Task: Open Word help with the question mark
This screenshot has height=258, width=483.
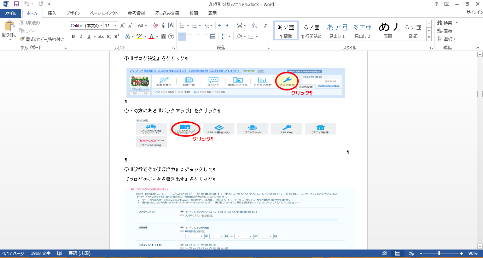Action: pyautogui.click(x=436, y=4)
